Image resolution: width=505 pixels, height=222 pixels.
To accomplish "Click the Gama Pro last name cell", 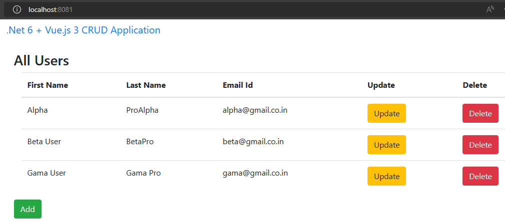I will [143, 173].
